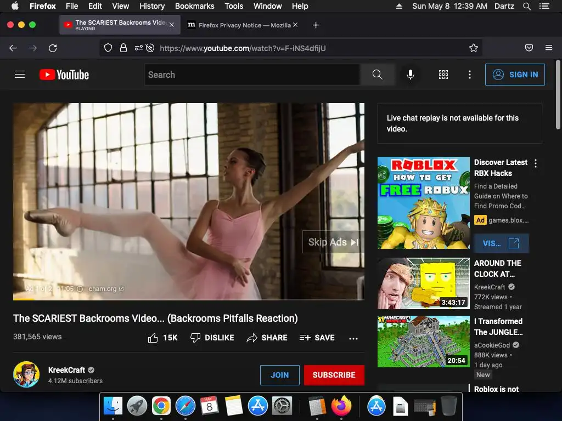
Task: Click the DISLIKE thumbs-down button
Action: tap(212, 338)
